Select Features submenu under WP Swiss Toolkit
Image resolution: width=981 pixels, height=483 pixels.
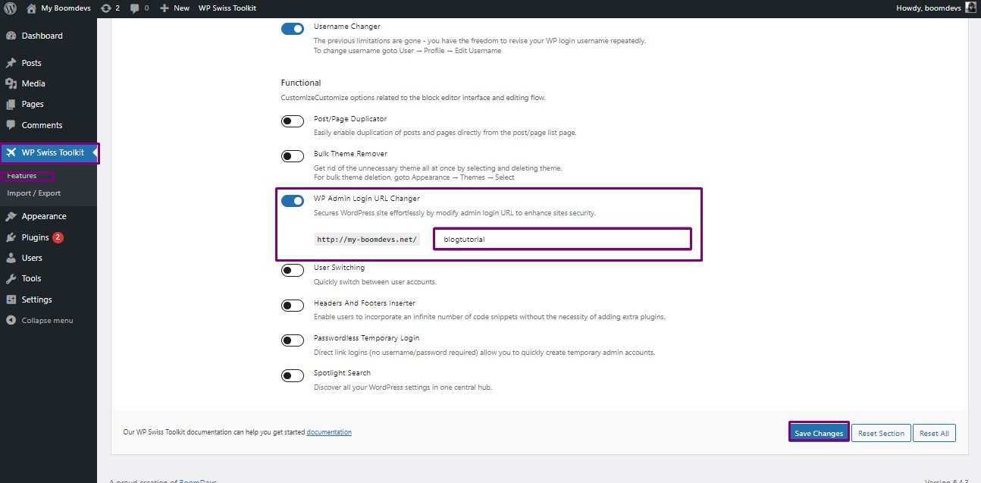[x=22, y=176]
